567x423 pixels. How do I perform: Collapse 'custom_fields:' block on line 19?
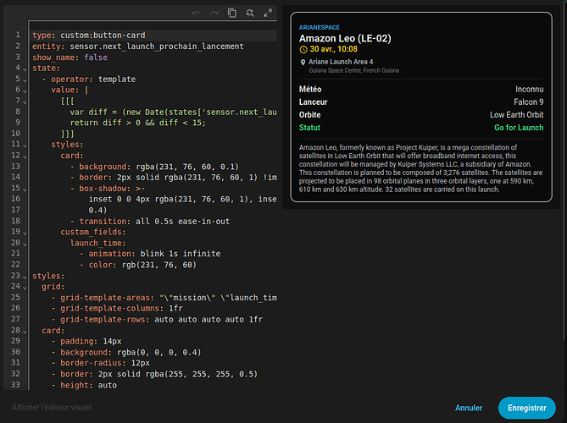(x=25, y=233)
